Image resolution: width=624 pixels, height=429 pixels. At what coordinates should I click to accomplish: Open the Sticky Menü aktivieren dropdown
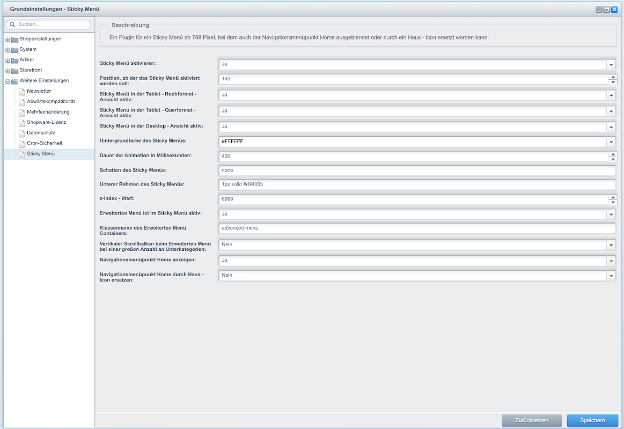pyautogui.click(x=611, y=65)
